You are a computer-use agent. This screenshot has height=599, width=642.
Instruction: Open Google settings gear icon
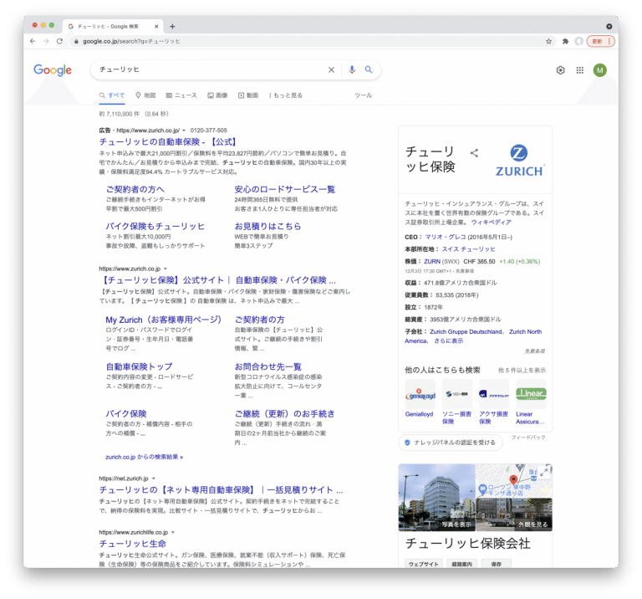(x=561, y=70)
